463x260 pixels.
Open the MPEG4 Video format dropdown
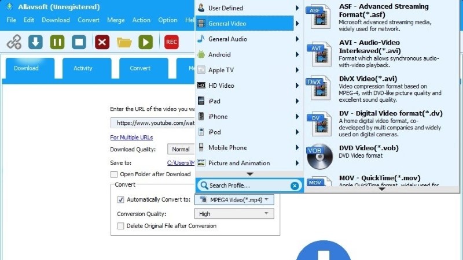(234, 199)
